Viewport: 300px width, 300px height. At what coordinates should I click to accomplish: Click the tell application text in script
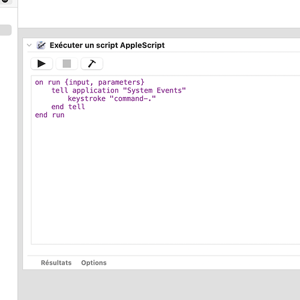[x=85, y=91]
